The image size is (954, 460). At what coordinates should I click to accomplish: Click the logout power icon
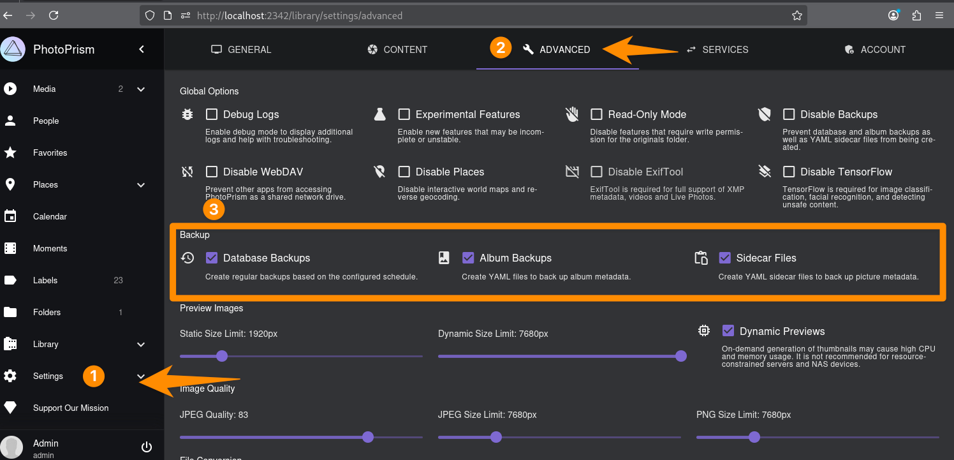pos(147,447)
